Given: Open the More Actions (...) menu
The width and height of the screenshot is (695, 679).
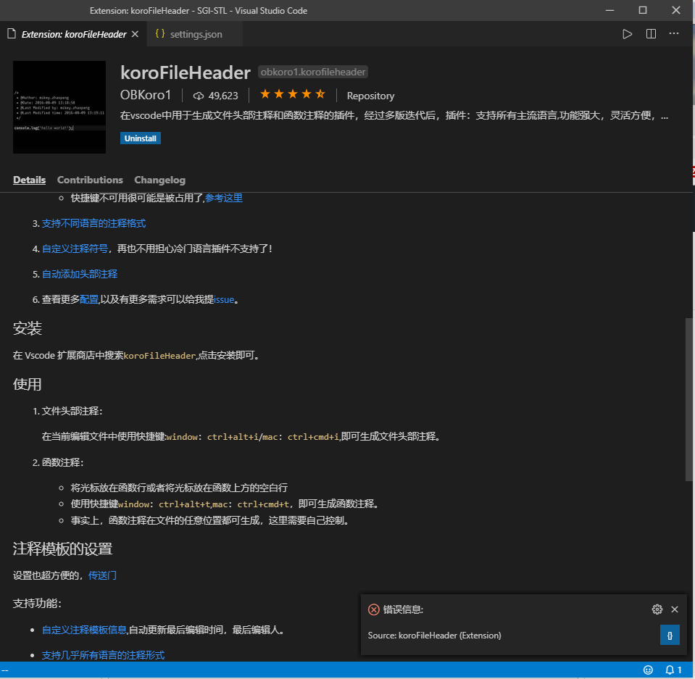Looking at the screenshot, I should coord(673,33).
